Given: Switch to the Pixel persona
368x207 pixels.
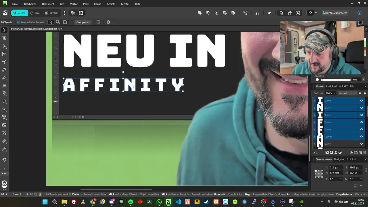Looking at the screenshot, I should coord(35,13).
